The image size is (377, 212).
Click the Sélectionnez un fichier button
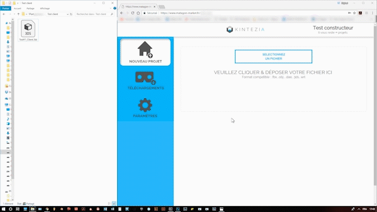click(x=273, y=57)
